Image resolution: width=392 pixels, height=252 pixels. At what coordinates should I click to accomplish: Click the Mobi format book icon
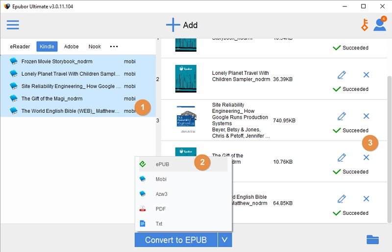[x=143, y=179]
